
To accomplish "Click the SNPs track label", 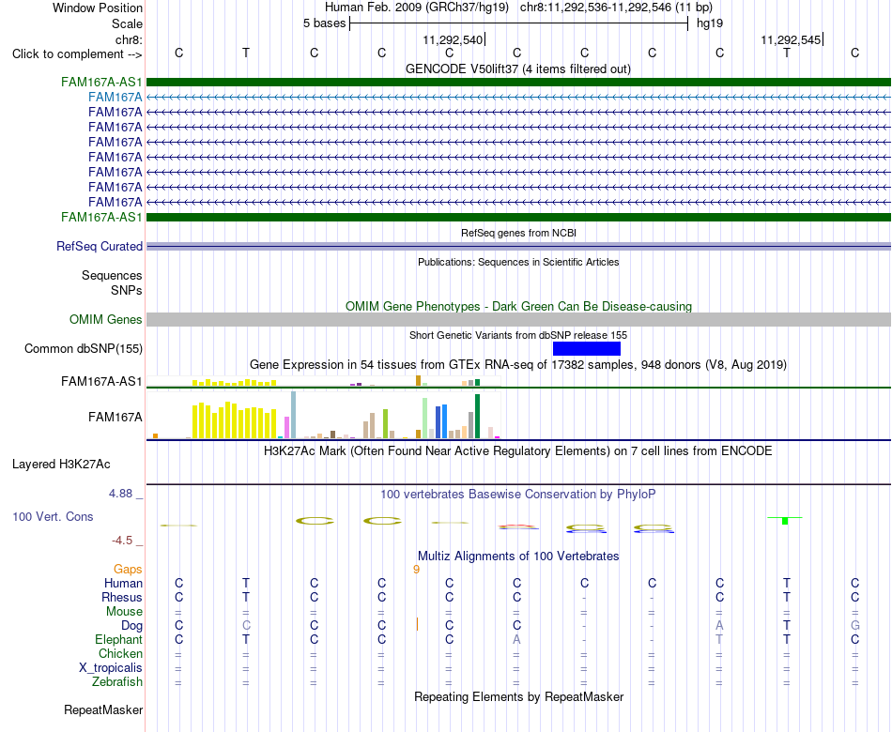I will [x=127, y=290].
